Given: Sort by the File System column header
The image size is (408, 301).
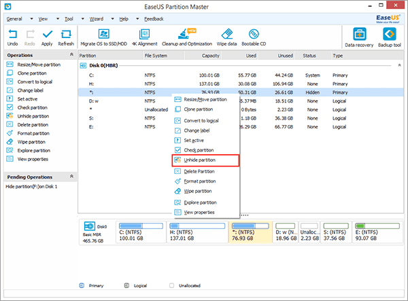Looking at the screenshot, I should pyautogui.click(x=163, y=56).
